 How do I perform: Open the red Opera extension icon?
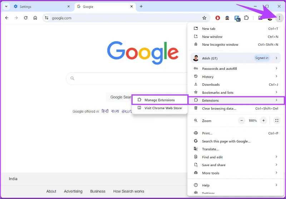tap(218, 18)
